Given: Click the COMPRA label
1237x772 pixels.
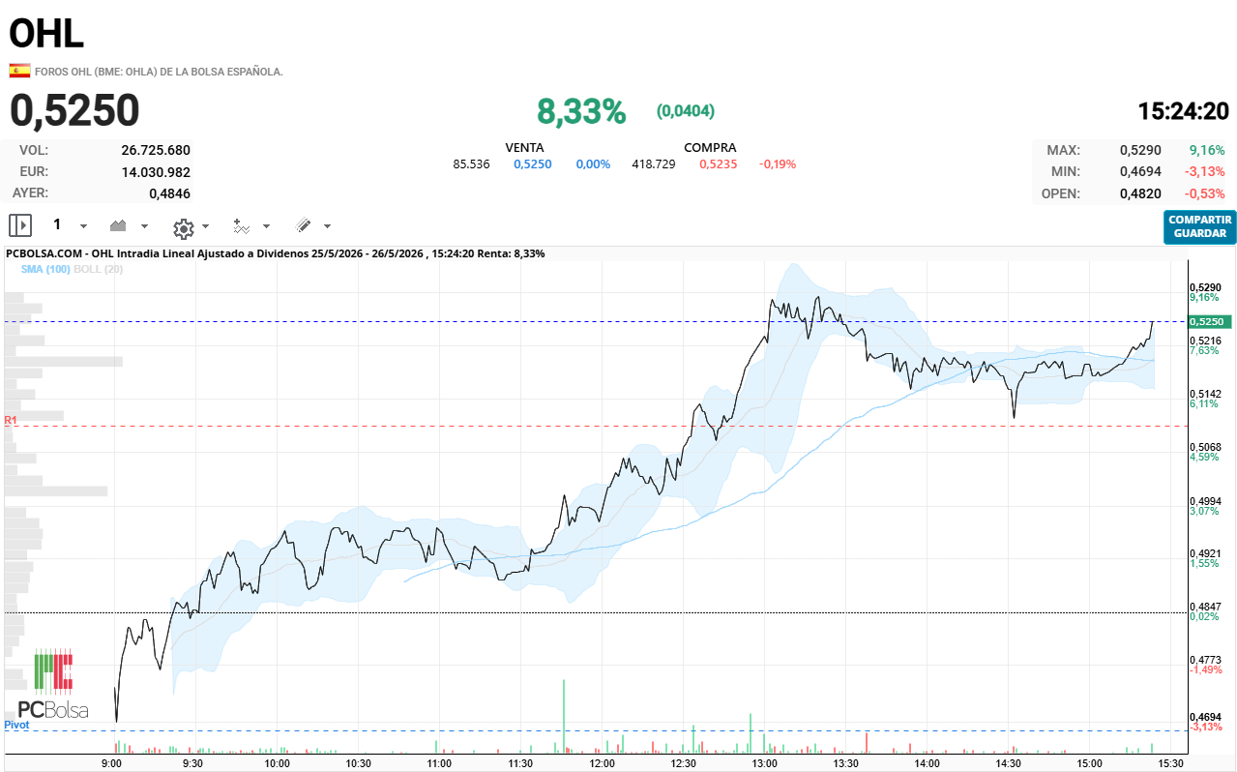Looking at the screenshot, I should [x=710, y=147].
